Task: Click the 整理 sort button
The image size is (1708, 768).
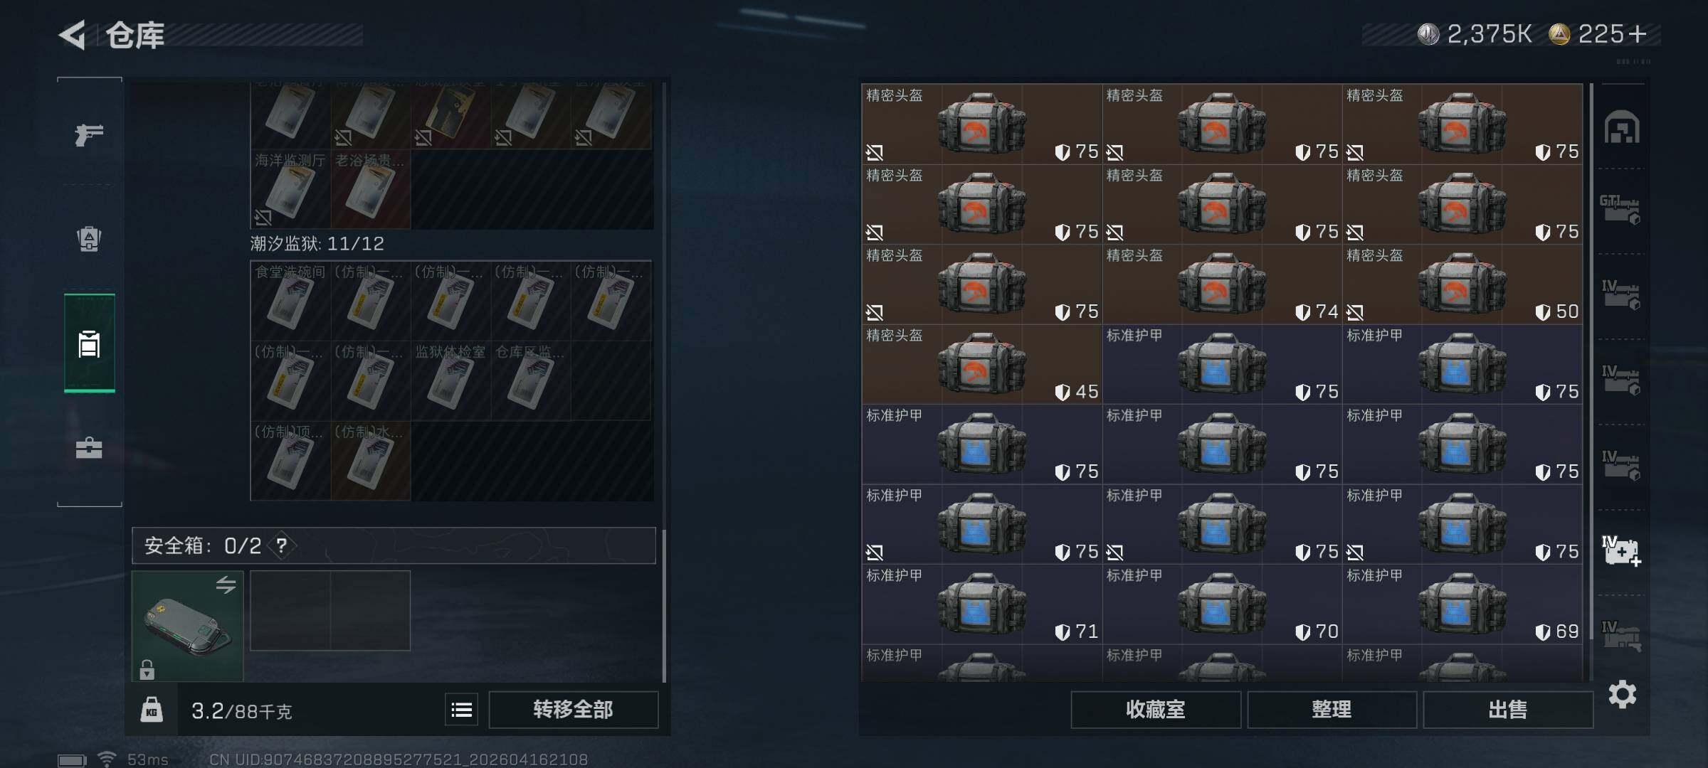Action: 1332,710
